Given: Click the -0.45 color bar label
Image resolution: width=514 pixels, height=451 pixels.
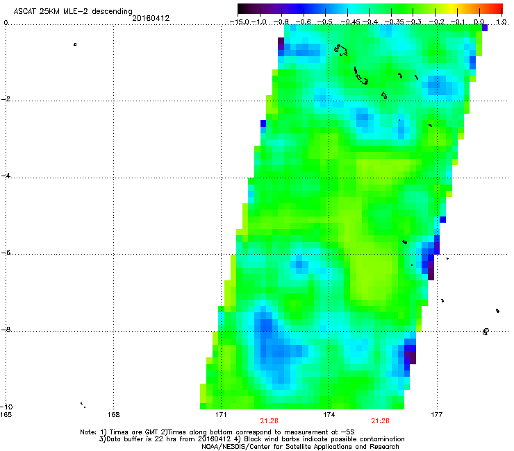Looking at the screenshot, I should click(x=350, y=22).
